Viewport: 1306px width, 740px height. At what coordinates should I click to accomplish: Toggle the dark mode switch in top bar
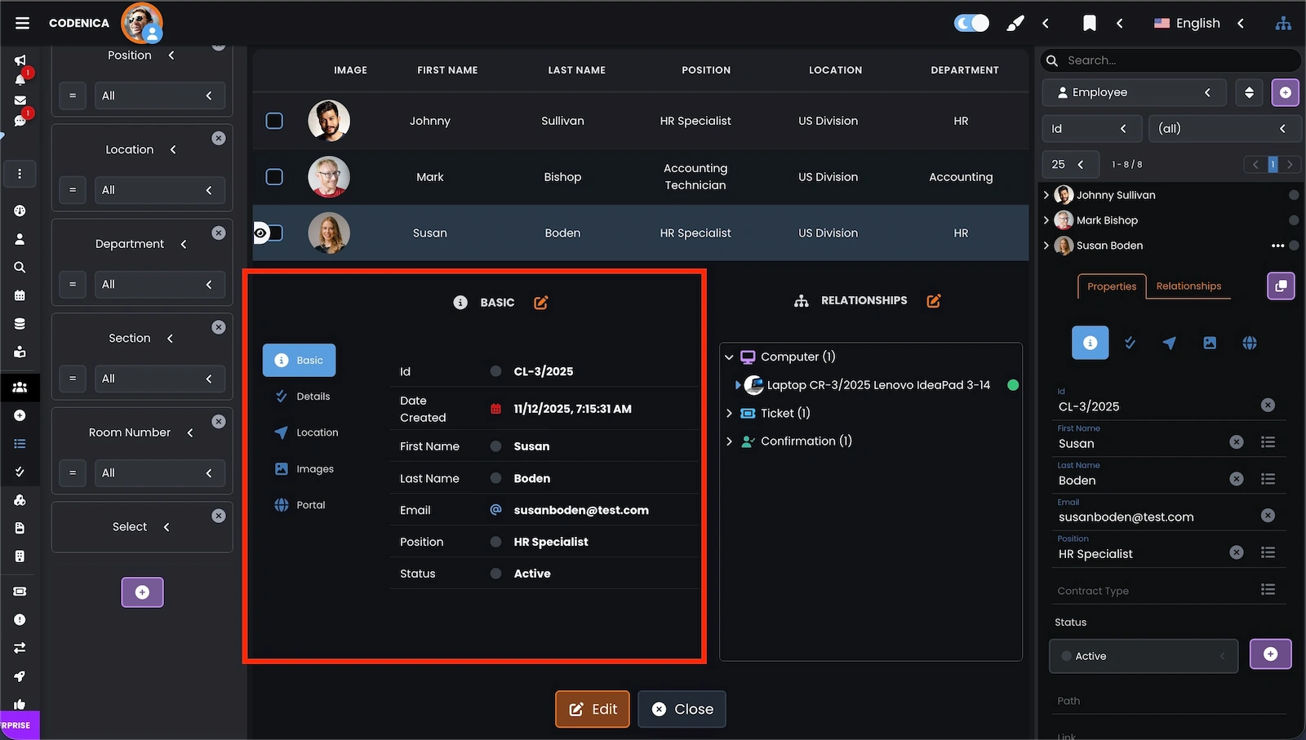[971, 23]
